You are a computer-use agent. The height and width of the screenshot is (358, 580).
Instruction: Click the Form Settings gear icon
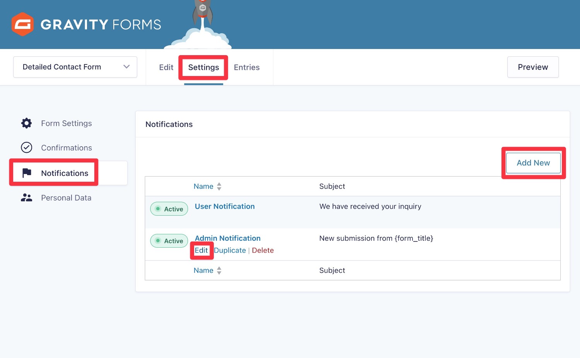[26, 123]
